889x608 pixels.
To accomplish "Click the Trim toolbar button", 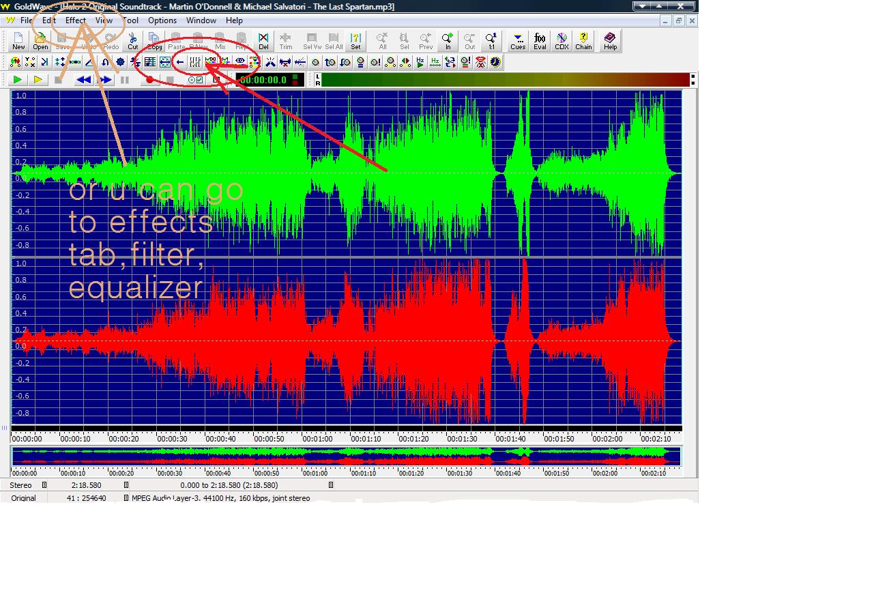I will pyautogui.click(x=285, y=42).
